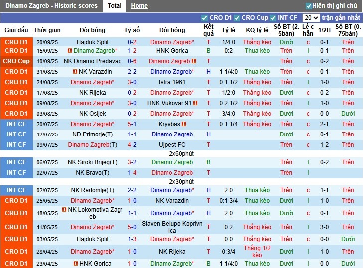This screenshot has height=268, width=363.
Task: Click red card icon before NK Varazdin on 31/08/25
Action: (75, 72)
